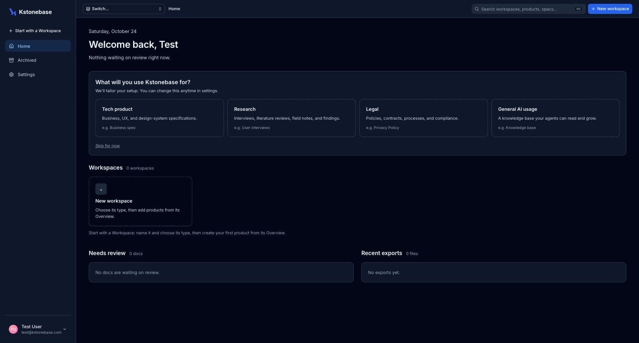Viewport: 639px width, 343px height.
Task: Click the No exports yet text
Action: point(384,272)
